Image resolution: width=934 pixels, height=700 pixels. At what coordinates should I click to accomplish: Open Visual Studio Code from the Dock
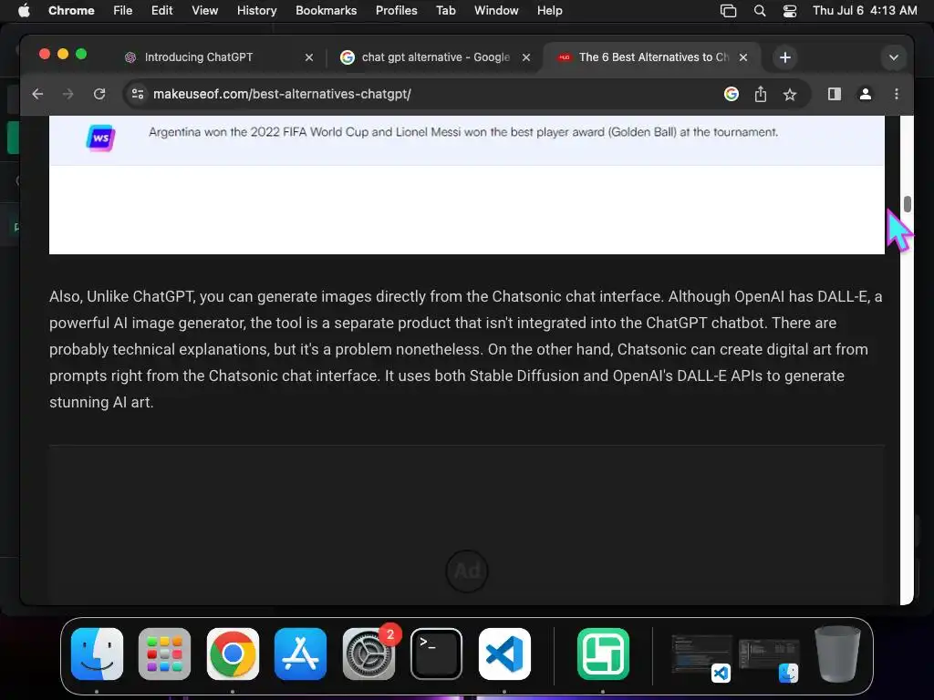504,654
